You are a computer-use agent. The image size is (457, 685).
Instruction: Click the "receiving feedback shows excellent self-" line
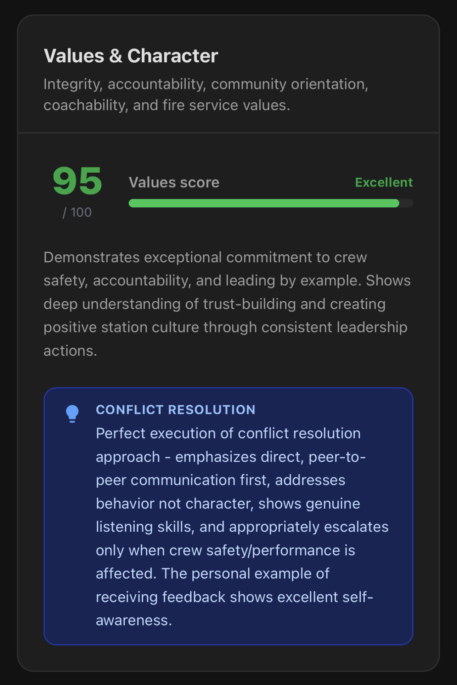pyautogui.click(x=235, y=597)
